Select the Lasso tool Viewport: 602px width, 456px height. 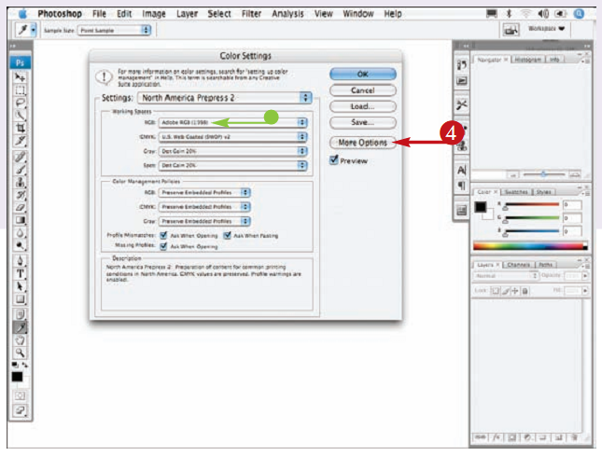tap(20, 103)
